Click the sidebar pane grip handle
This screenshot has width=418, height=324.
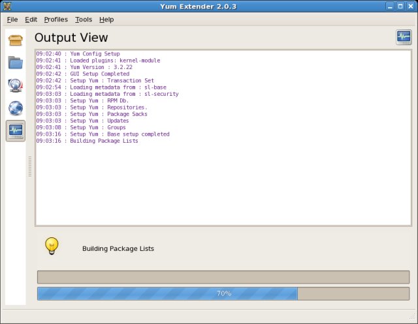tap(30, 166)
